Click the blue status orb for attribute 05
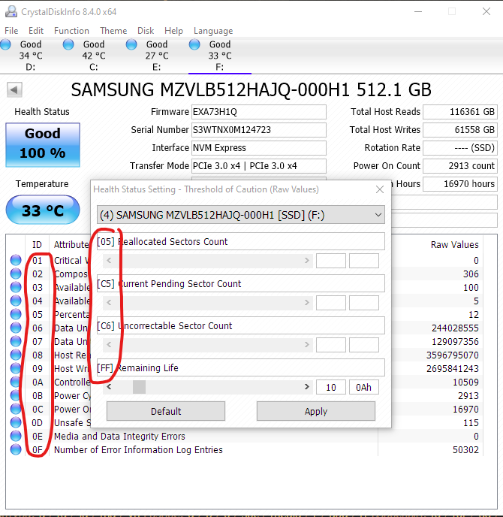Screen dimensions: 503x517 pyautogui.click(x=16, y=314)
